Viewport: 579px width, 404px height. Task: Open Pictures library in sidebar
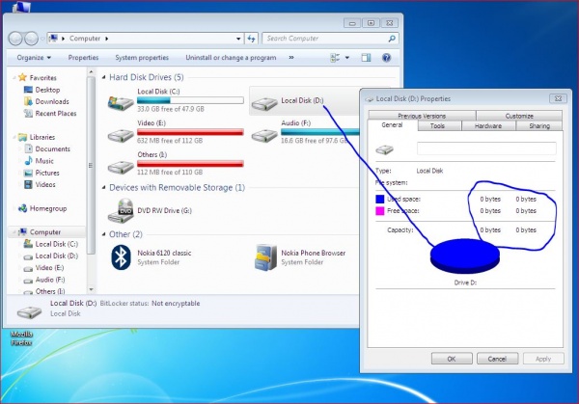[47, 173]
